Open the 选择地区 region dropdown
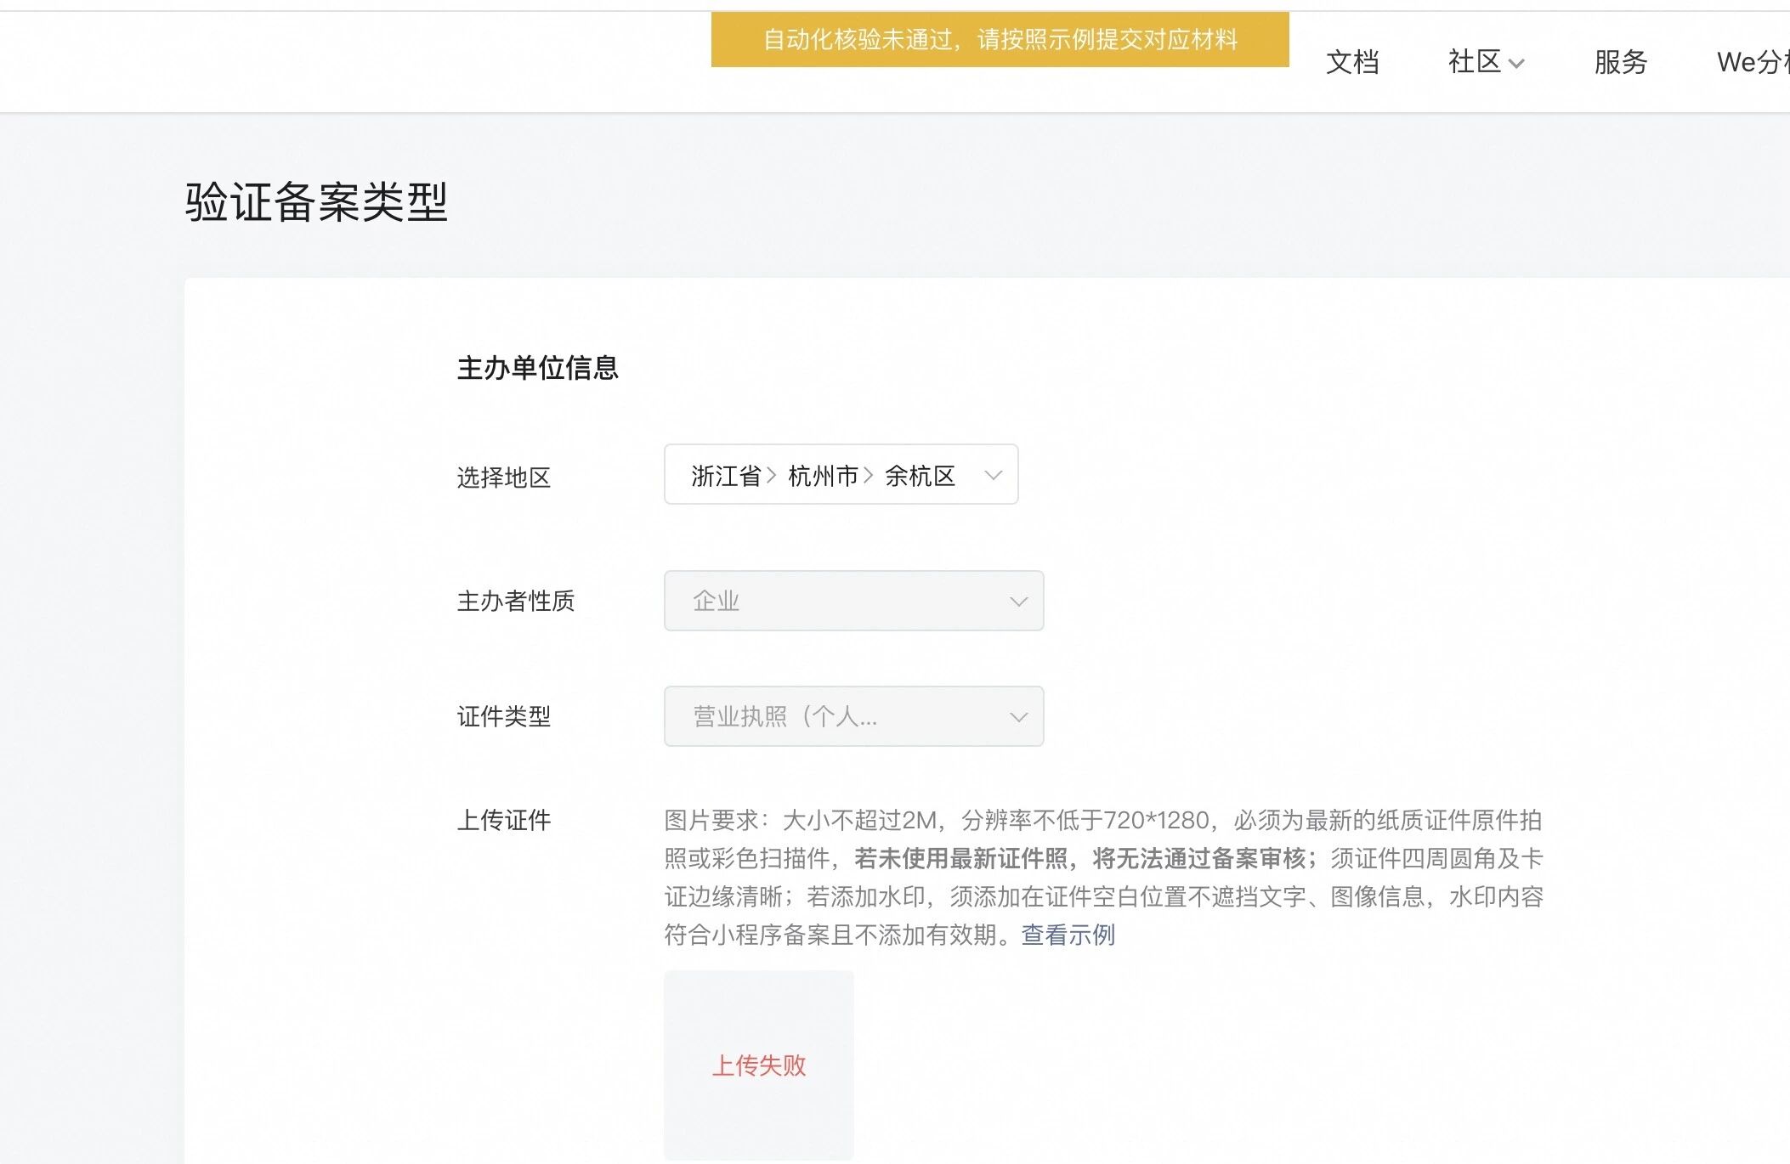The width and height of the screenshot is (1790, 1164). (840, 475)
